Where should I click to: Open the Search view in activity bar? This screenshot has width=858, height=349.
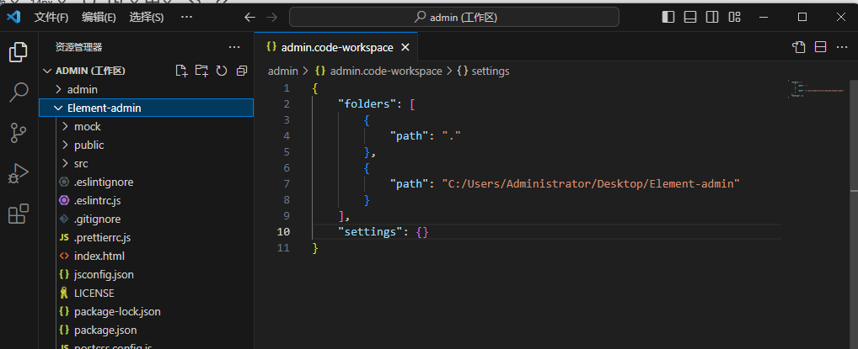[19, 93]
